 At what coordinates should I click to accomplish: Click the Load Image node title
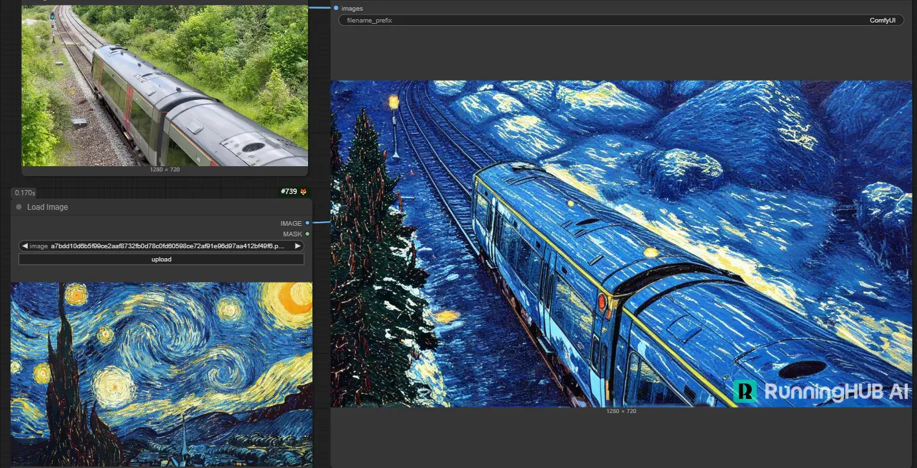(48, 207)
